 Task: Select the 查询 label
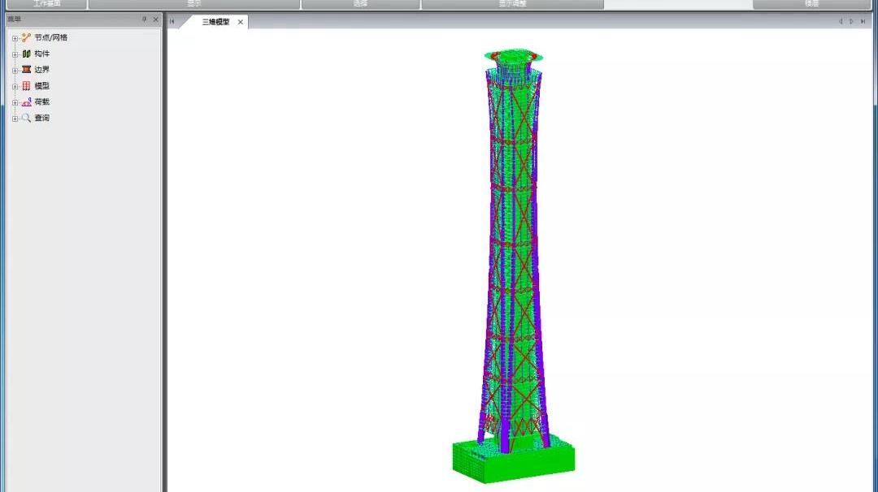coord(42,118)
